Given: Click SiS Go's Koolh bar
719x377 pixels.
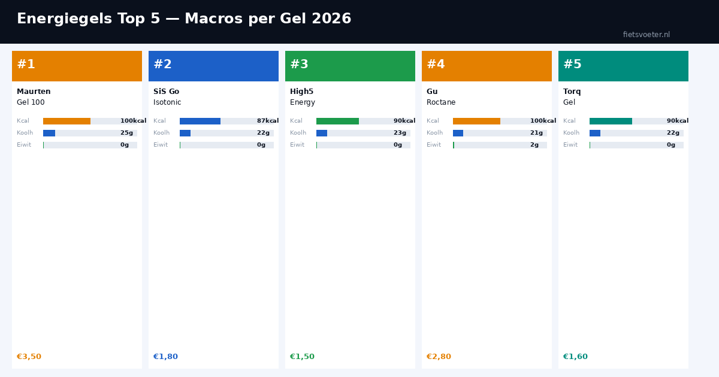Looking at the screenshot, I should [226, 133].
